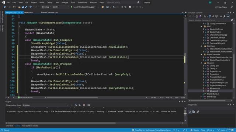Screen dimensions: 236x132
Task: Collapse the HUD folder
Action: pyautogui.click(x=201, y=26)
